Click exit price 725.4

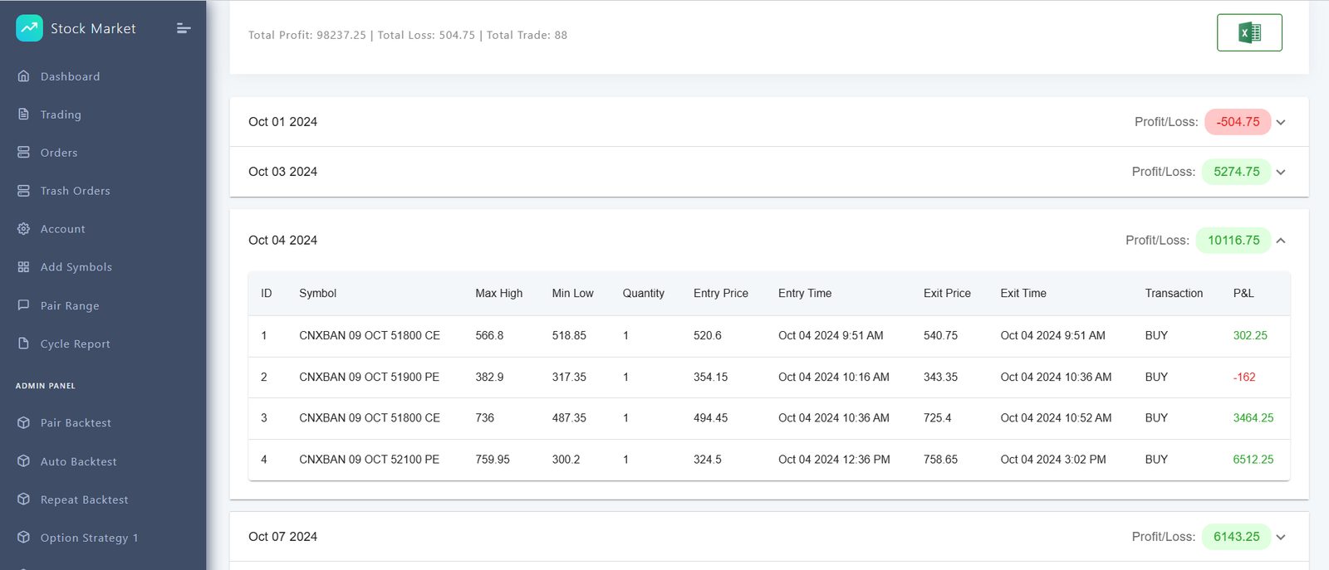[x=938, y=418]
